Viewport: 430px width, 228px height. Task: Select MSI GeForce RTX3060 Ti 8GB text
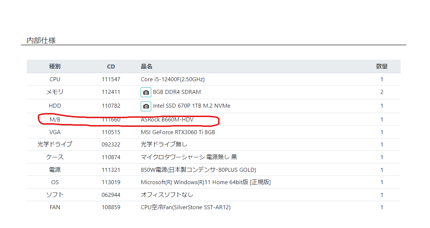[x=178, y=132]
